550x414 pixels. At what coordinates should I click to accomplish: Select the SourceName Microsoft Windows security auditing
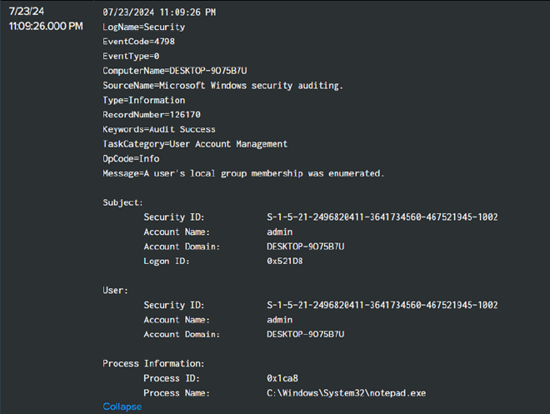tap(222, 86)
